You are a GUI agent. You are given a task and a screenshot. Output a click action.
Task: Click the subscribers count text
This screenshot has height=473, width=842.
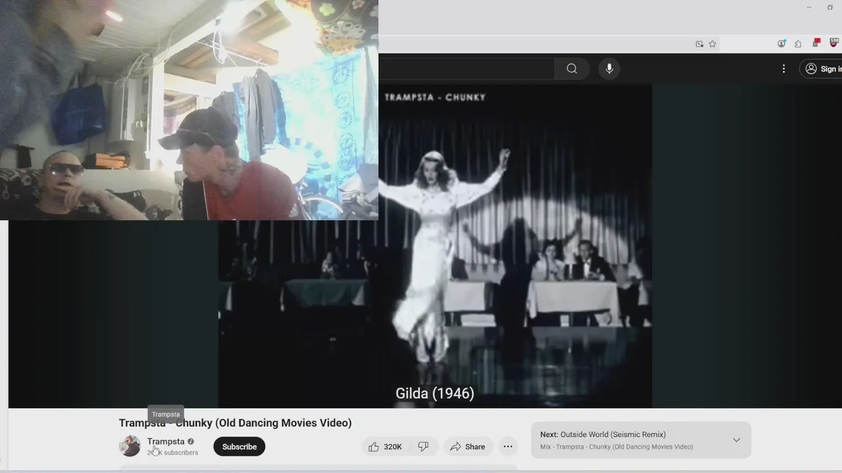[172, 453]
